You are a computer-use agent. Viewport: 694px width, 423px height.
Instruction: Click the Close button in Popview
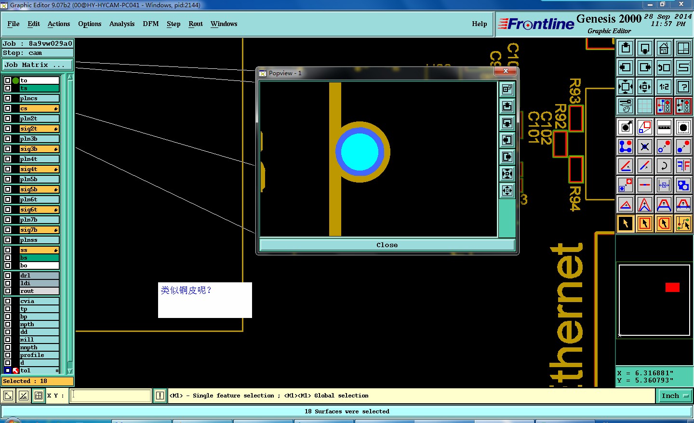[x=387, y=245]
